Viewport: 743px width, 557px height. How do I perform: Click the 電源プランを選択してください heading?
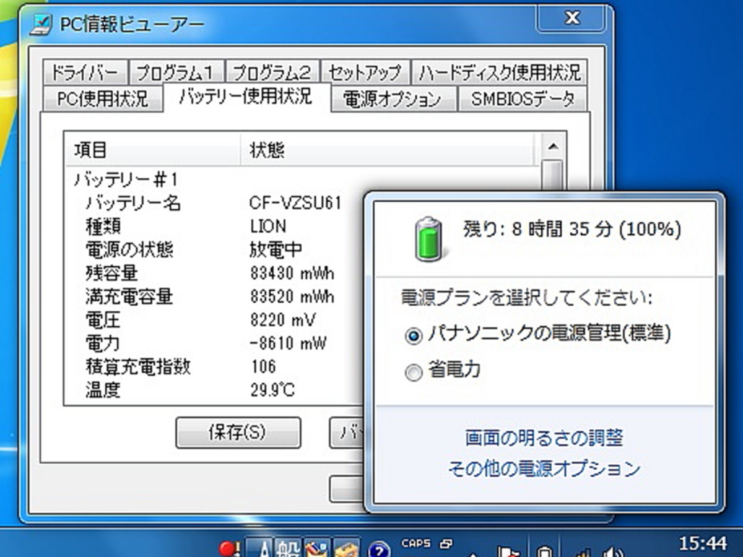[526, 298]
